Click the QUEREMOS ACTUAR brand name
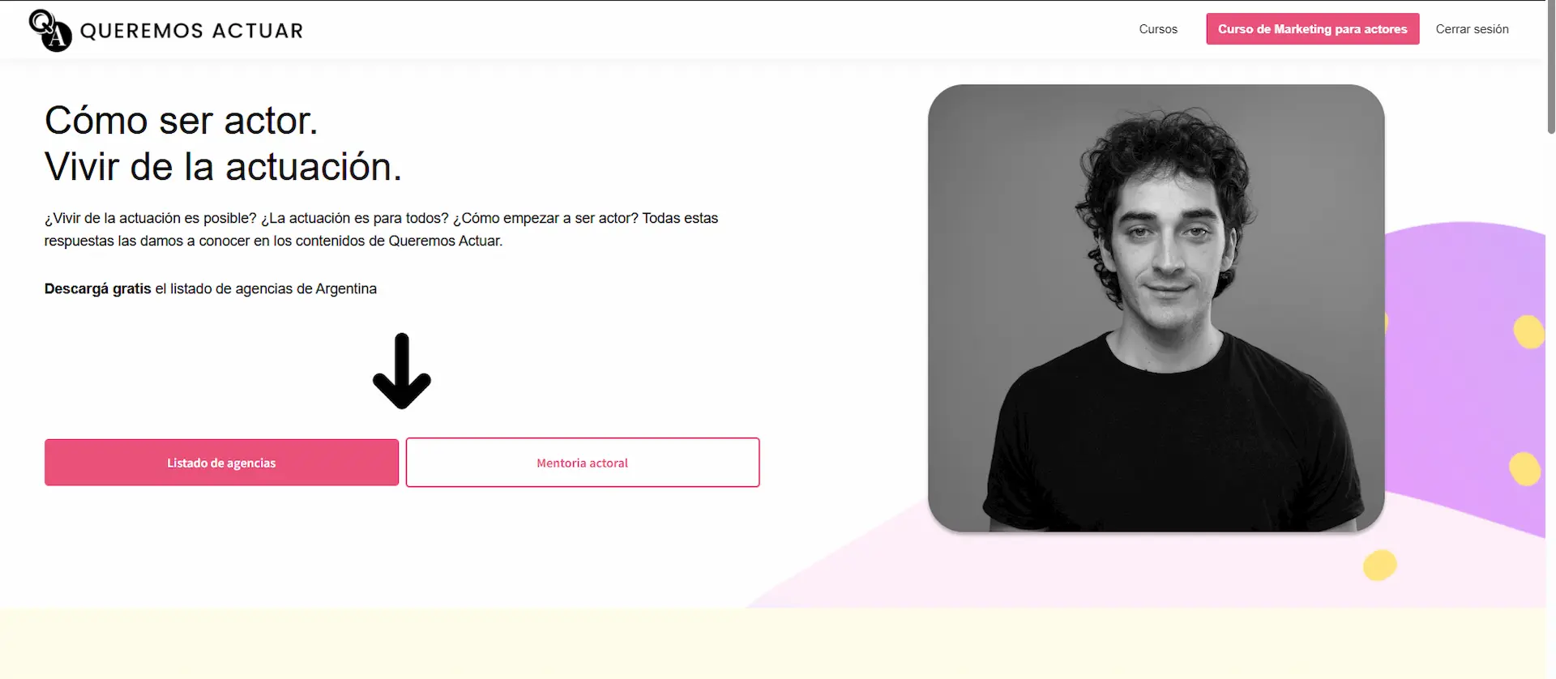 pos(191,31)
